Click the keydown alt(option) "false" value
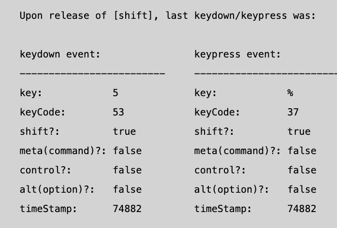This screenshot has height=228, width=337. tap(127, 189)
